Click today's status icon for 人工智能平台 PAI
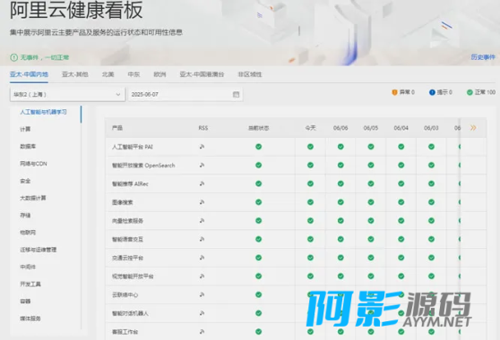This screenshot has width=500, height=340. (310, 147)
